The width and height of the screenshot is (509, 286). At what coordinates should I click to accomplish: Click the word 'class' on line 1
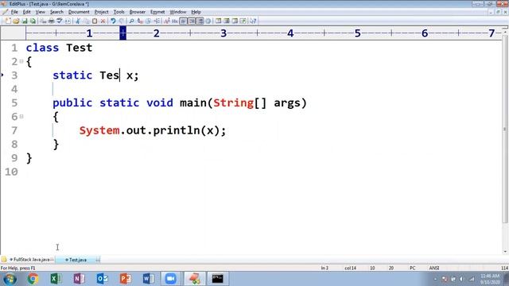coord(42,48)
